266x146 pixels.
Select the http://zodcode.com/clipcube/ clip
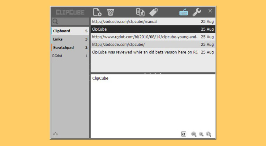pos(153,44)
